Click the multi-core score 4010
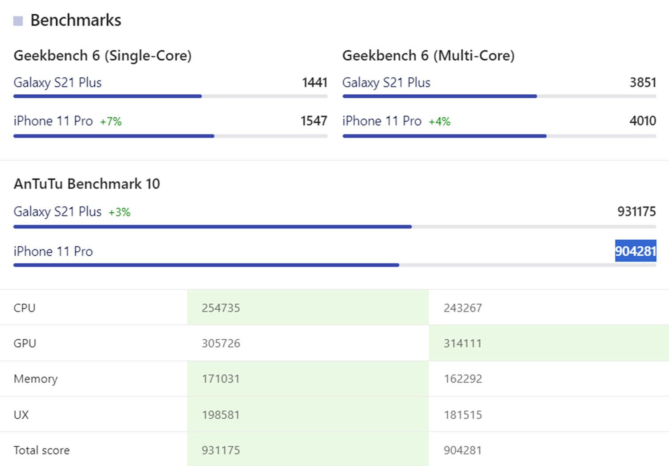Image resolution: width=669 pixels, height=466 pixels. pos(643,121)
